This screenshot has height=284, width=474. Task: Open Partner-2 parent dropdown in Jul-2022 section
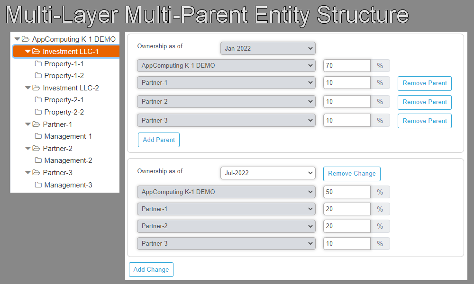pos(226,226)
